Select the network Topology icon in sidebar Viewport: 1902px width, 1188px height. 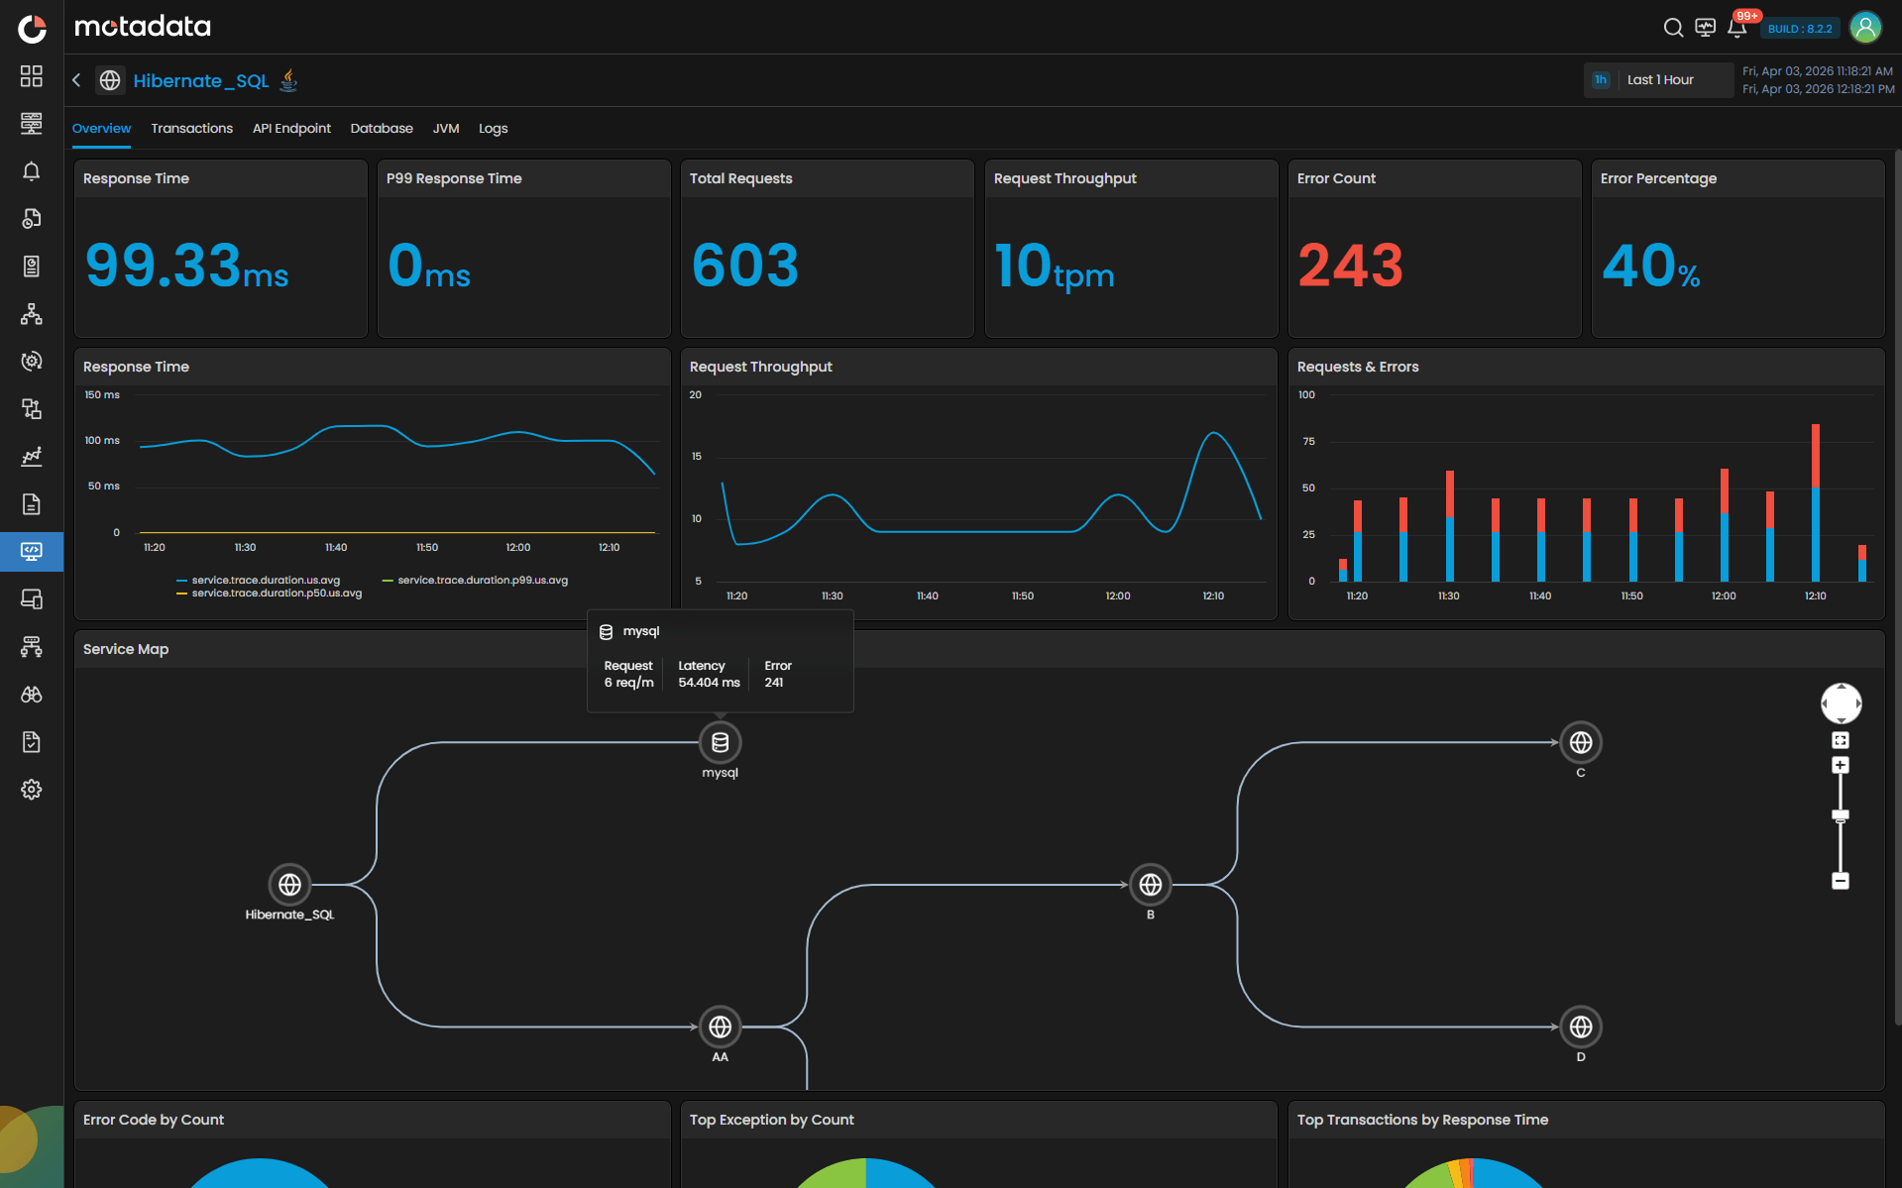tap(32, 314)
